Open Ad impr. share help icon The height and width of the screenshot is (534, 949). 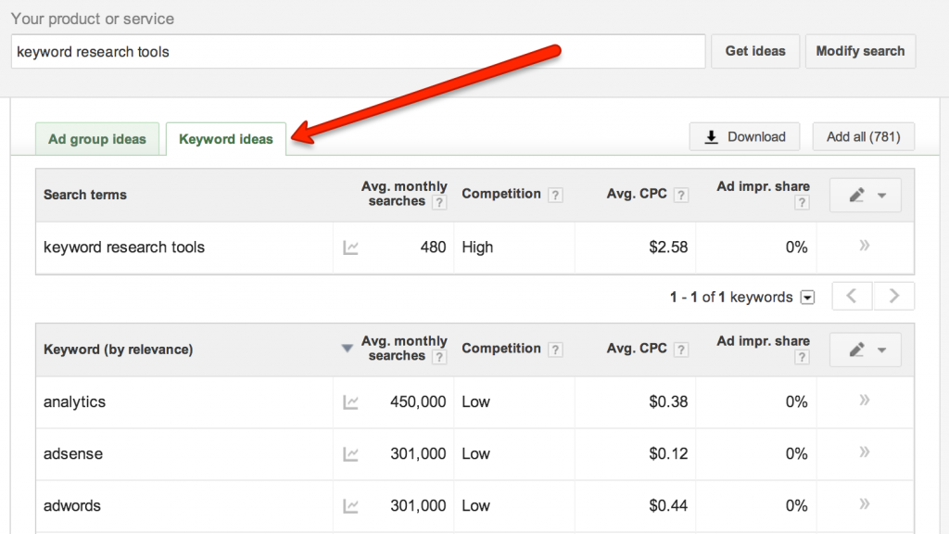(x=802, y=202)
